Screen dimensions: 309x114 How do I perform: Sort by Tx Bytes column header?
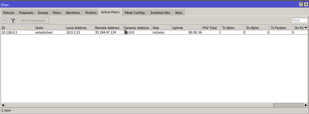tap(234, 28)
